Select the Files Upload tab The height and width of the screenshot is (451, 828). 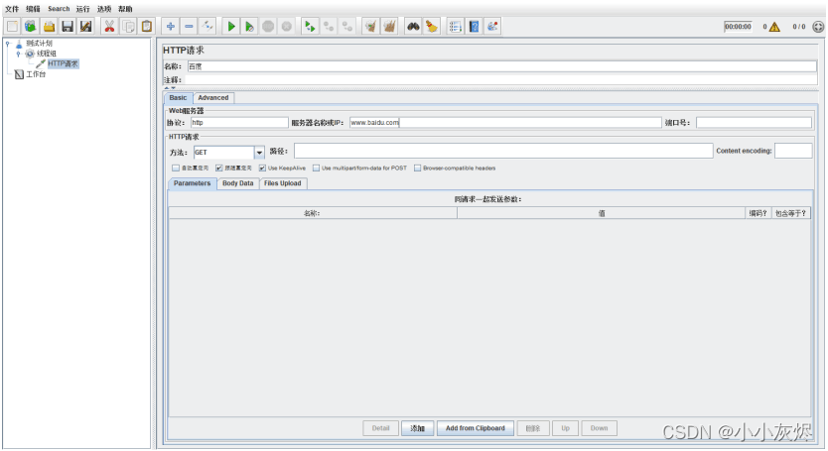(283, 183)
